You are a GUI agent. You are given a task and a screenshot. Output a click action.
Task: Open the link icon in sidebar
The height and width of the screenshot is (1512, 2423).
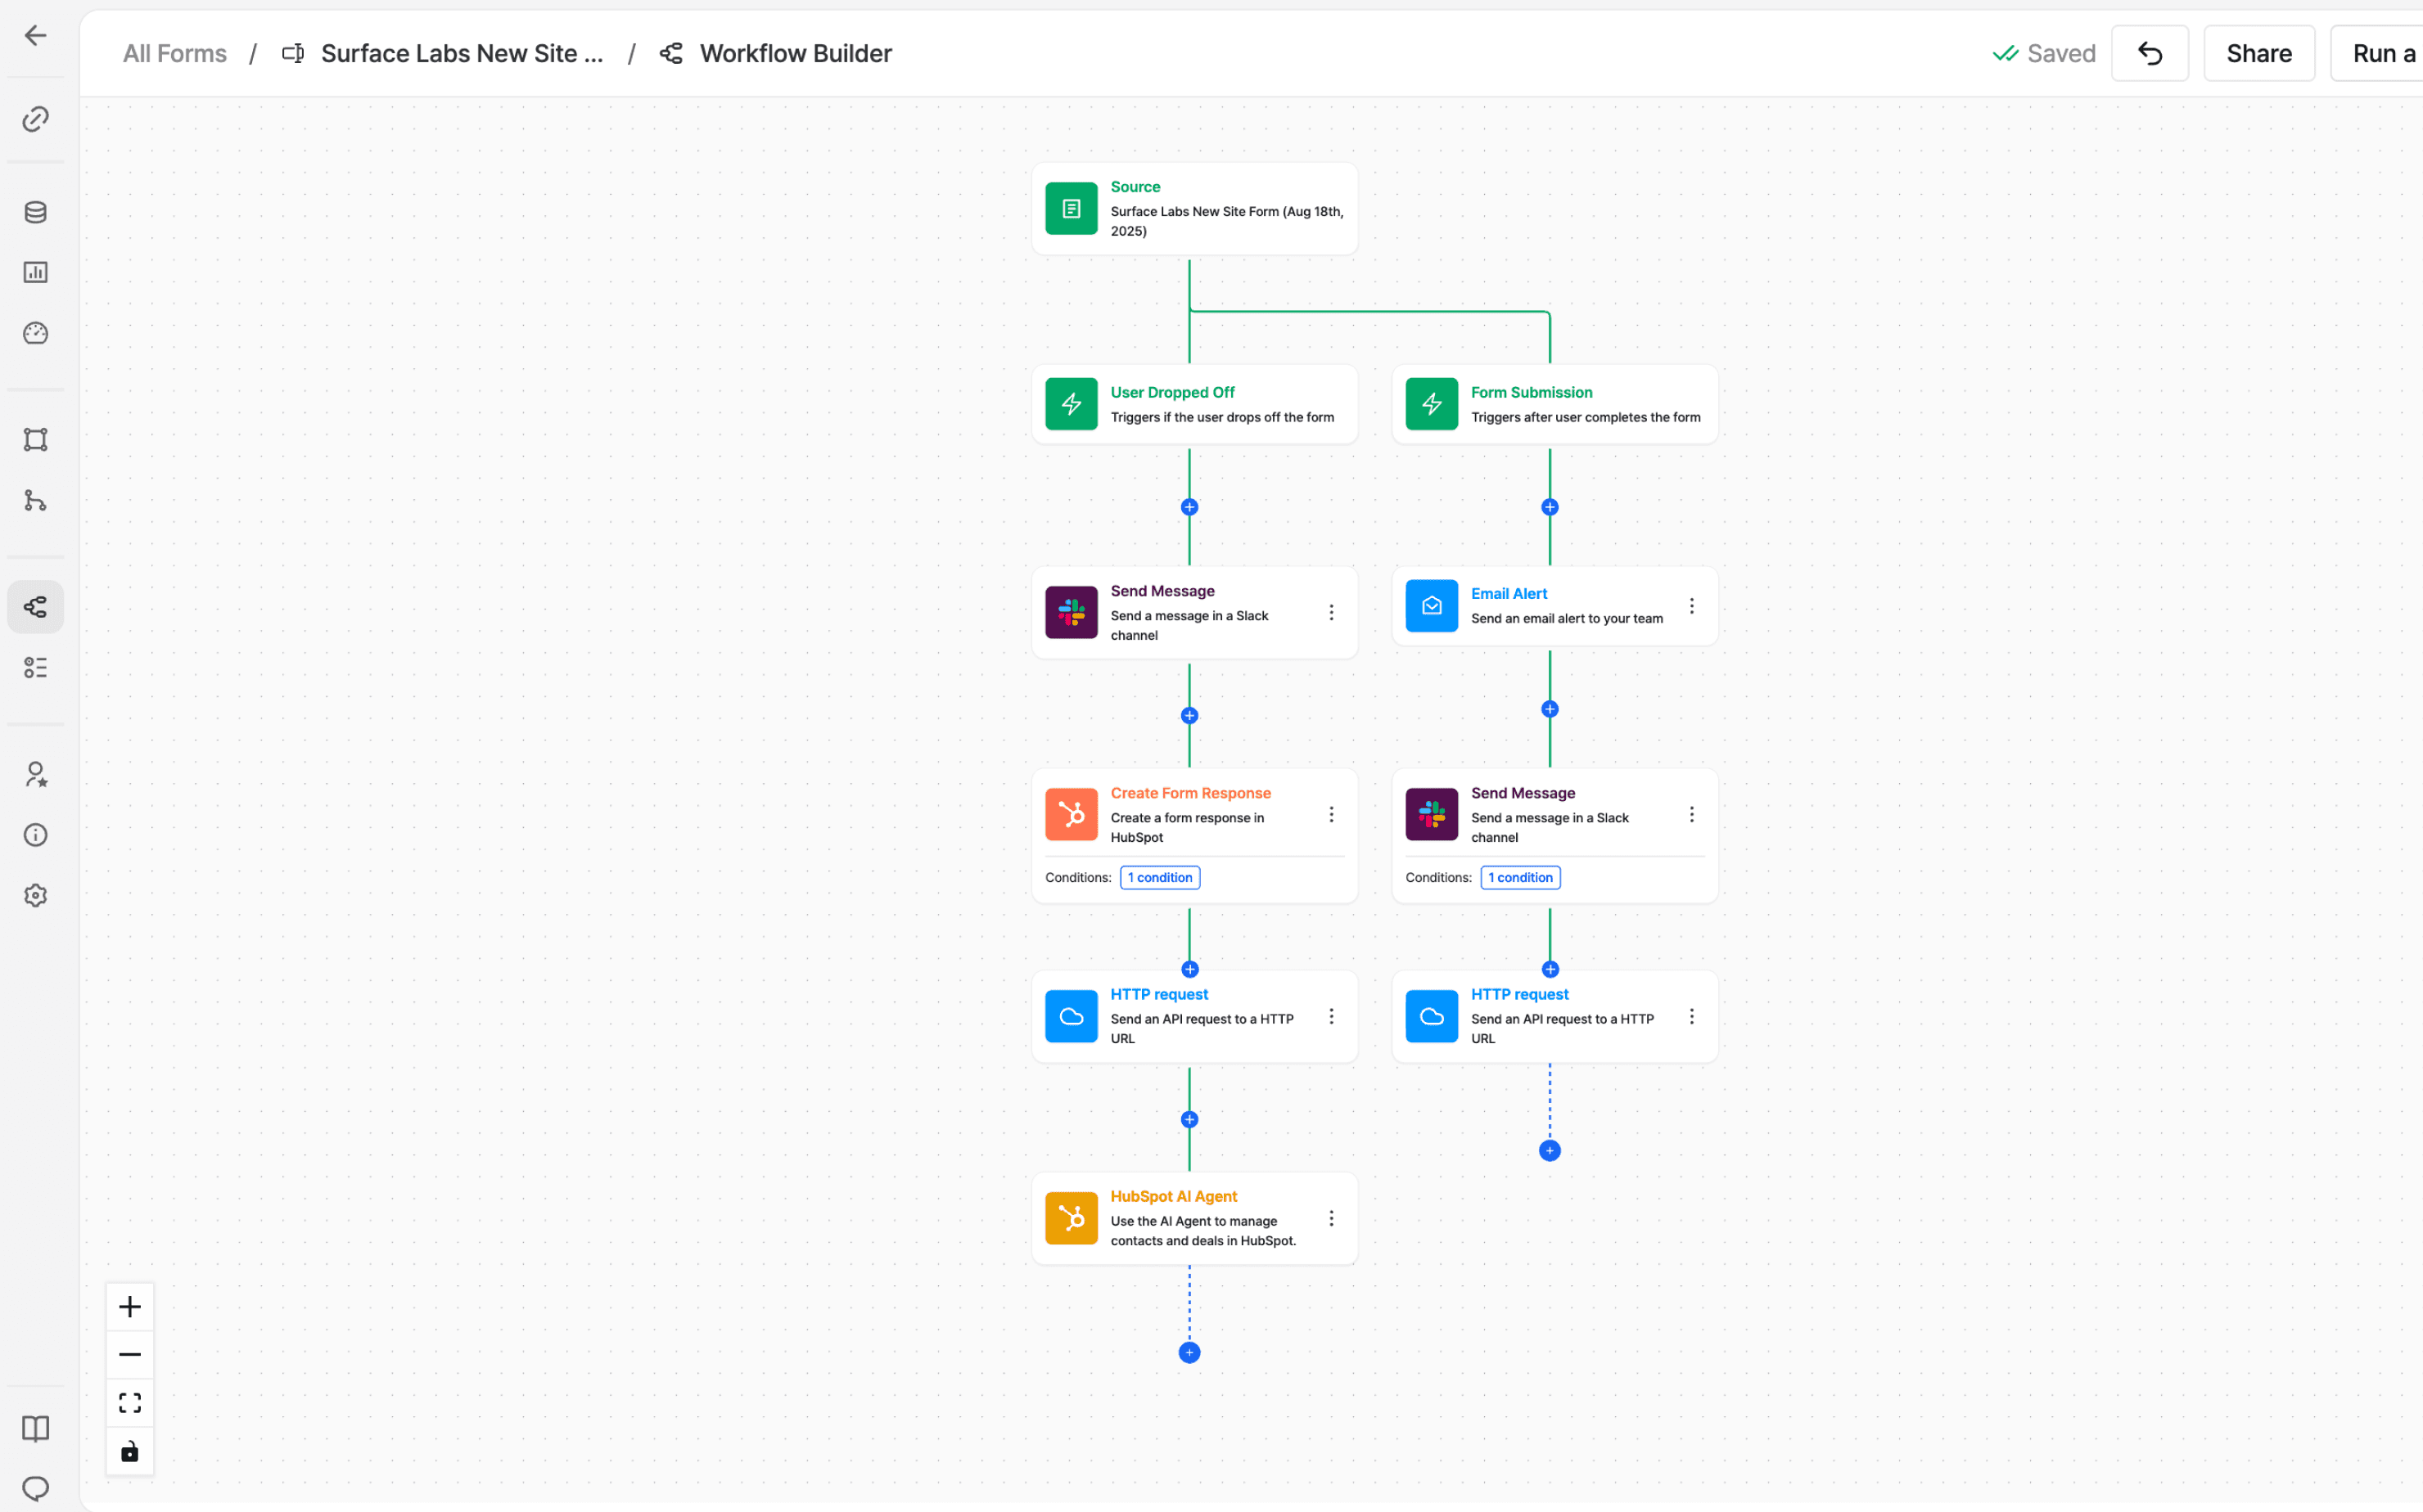pos(35,119)
